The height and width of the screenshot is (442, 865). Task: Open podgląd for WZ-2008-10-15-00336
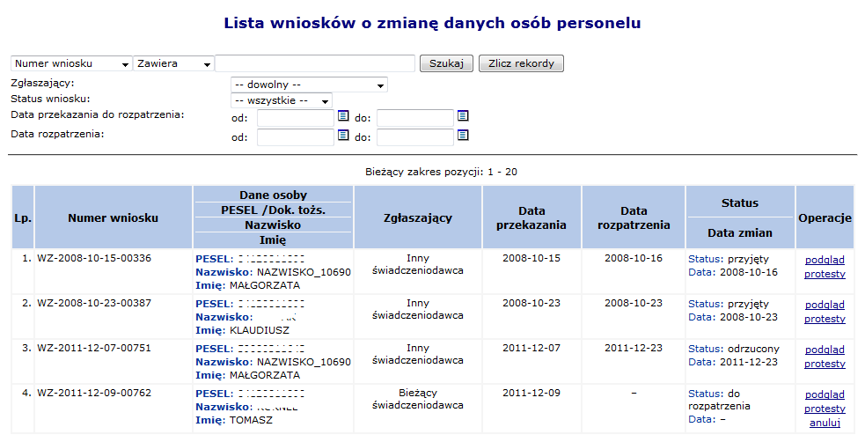(x=825, y=260)
